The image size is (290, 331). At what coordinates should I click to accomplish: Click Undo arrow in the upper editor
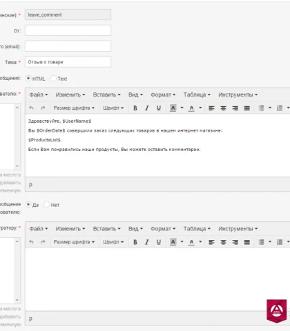coord(32,108)
